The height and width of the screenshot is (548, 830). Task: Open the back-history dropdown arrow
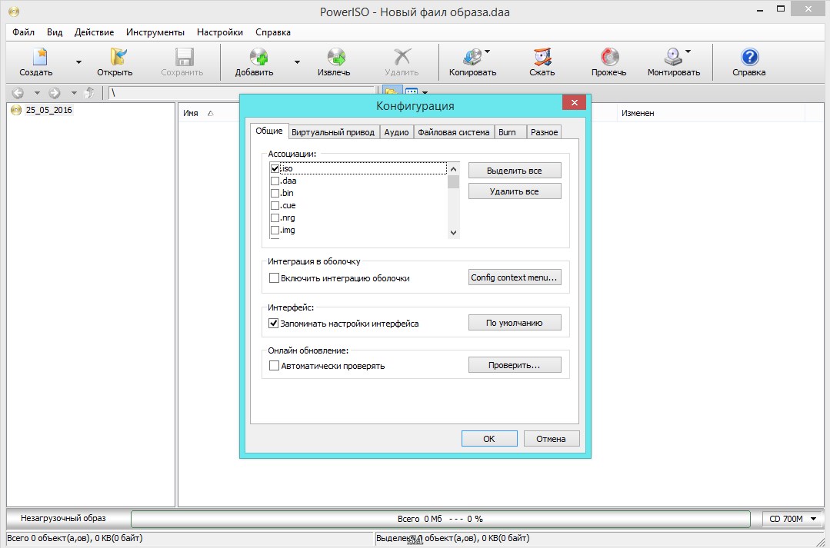point(37,93)
